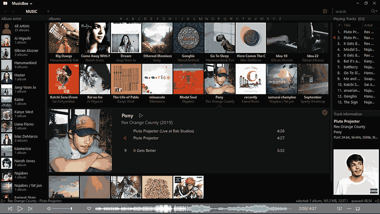Screen dimensions: 380x214
Task: Jump to albums under the # index
Action: click(x=121, y=19)
